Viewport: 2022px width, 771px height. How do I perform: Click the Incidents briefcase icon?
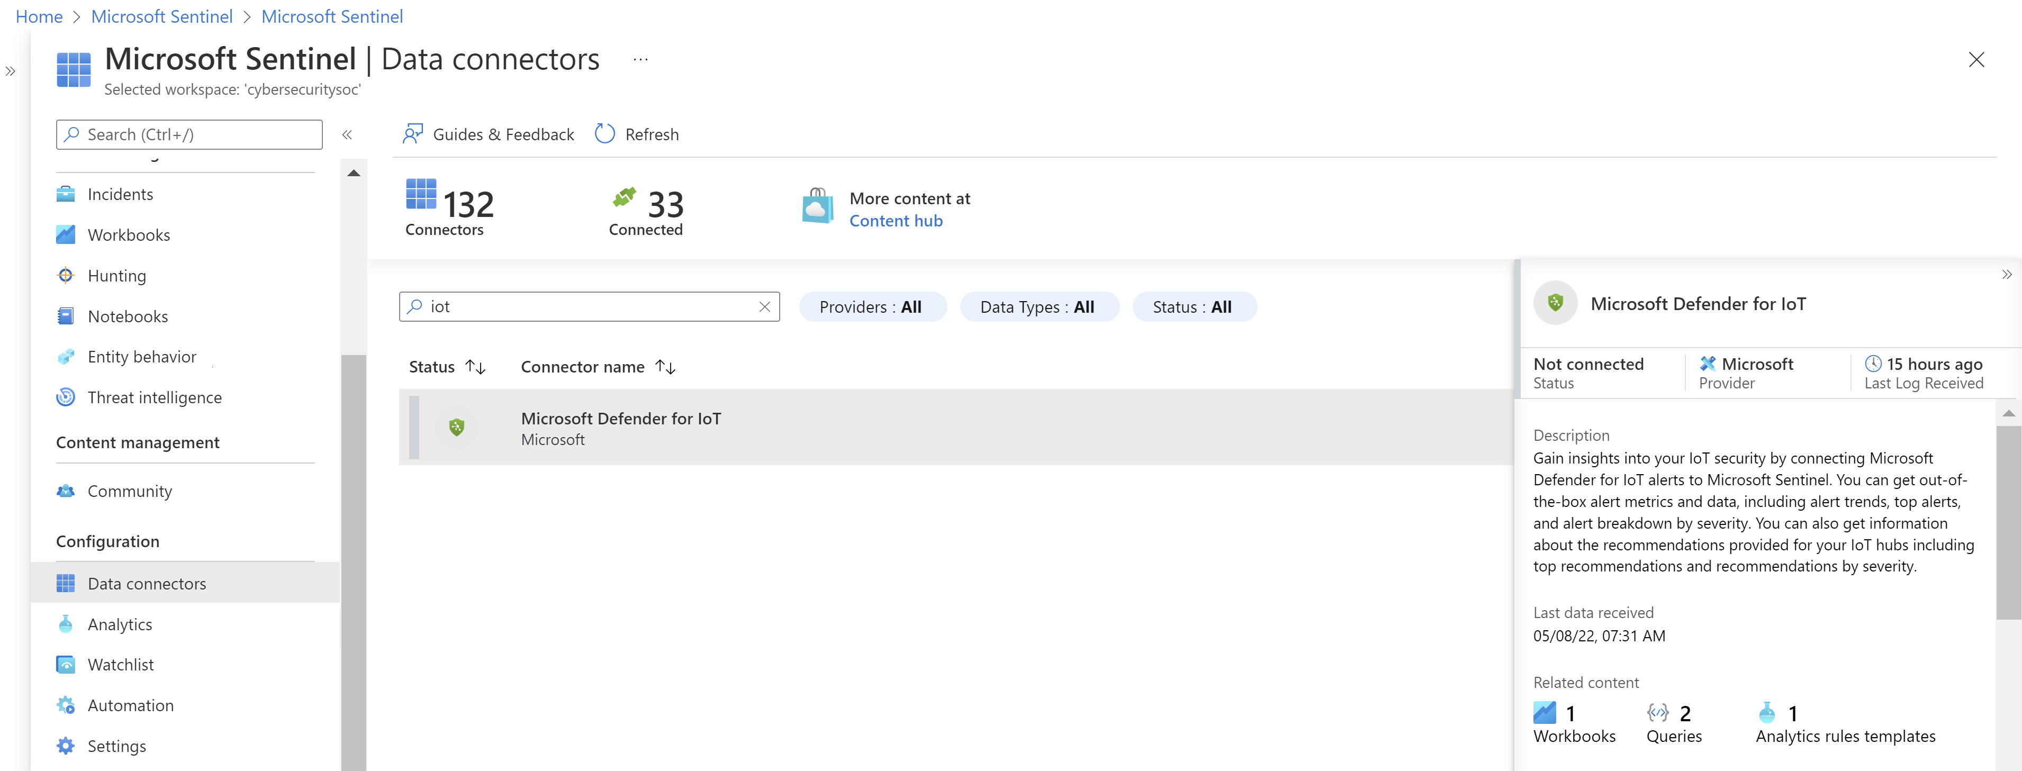coord(66,194)
